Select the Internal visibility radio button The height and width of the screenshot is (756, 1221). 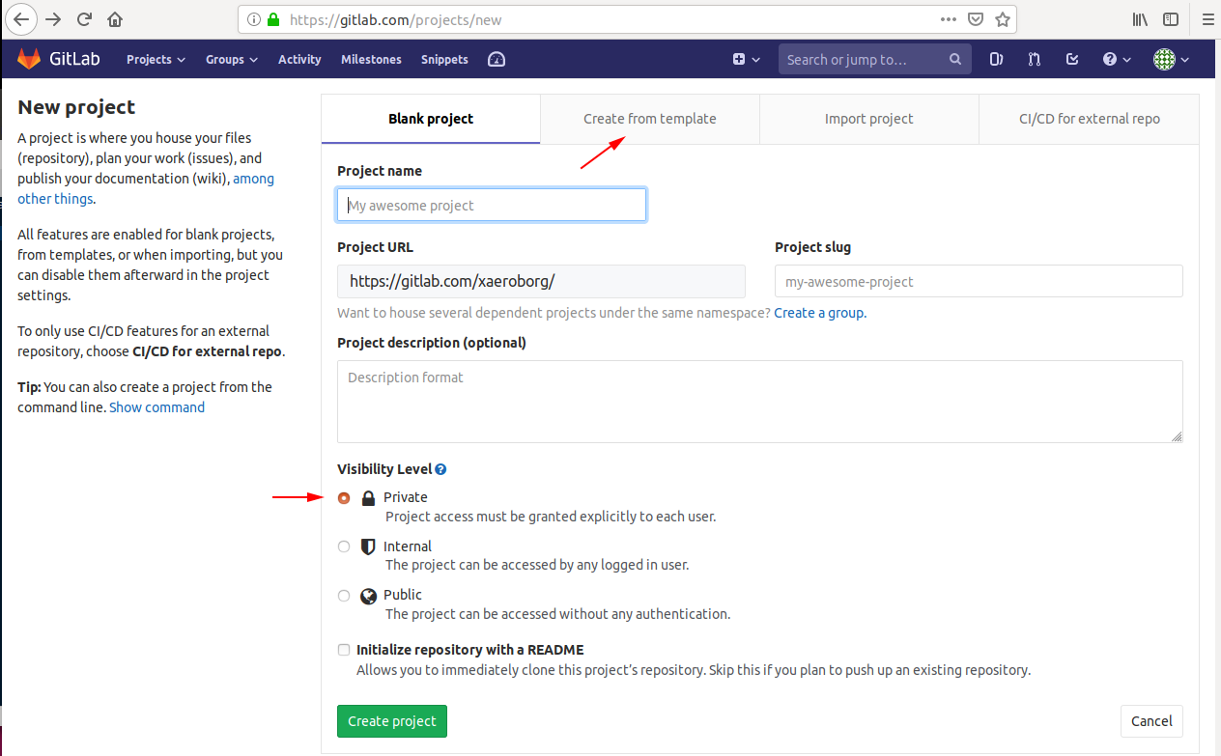coord(344,546)
